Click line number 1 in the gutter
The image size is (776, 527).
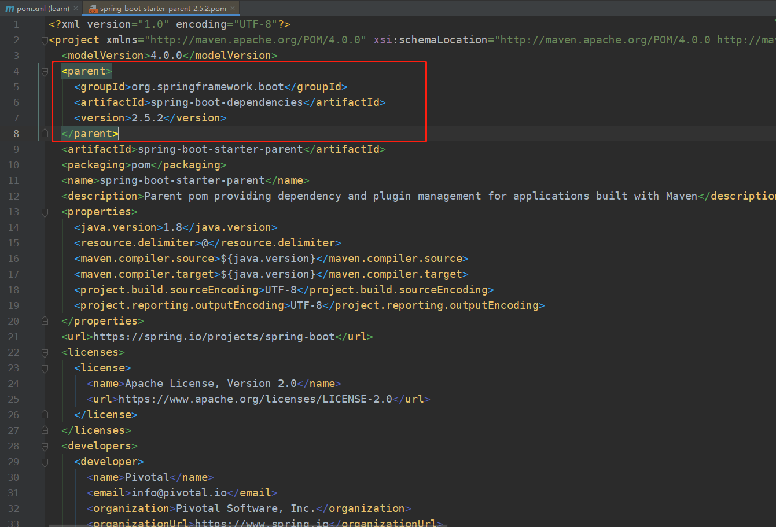click(x=16, y=24)
